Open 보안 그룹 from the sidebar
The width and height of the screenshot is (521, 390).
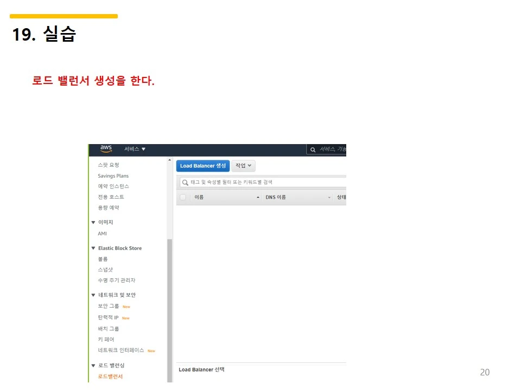tap(107, 306)
